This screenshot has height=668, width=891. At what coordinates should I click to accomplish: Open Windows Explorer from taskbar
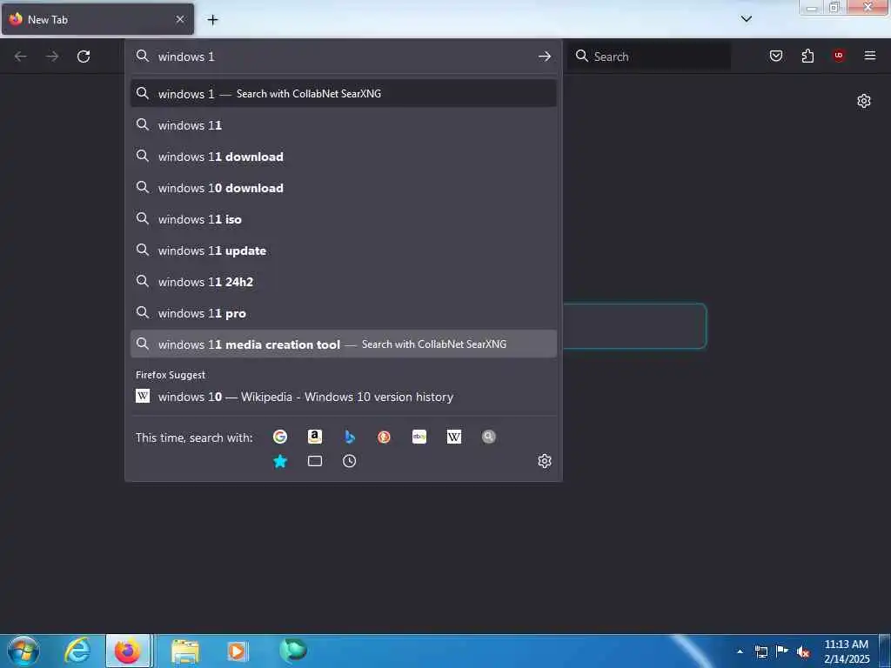pyautogui.click(x=185, y=651)
